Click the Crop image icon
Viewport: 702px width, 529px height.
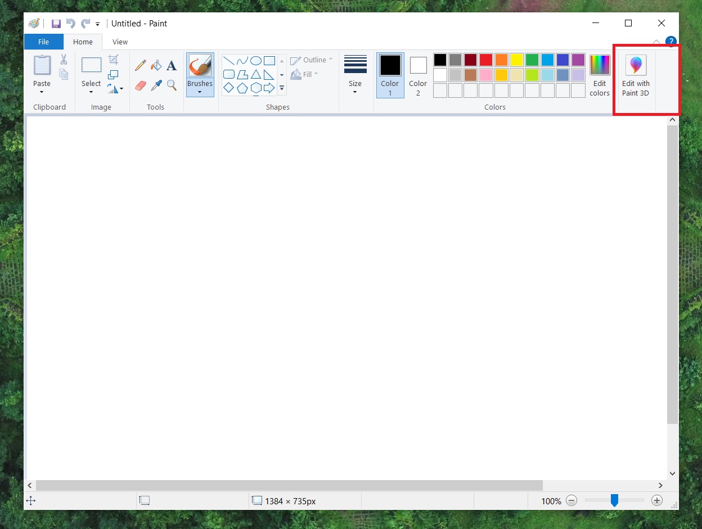[113, 60]
